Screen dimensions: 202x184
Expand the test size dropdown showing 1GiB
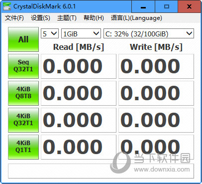click(81, 34)
